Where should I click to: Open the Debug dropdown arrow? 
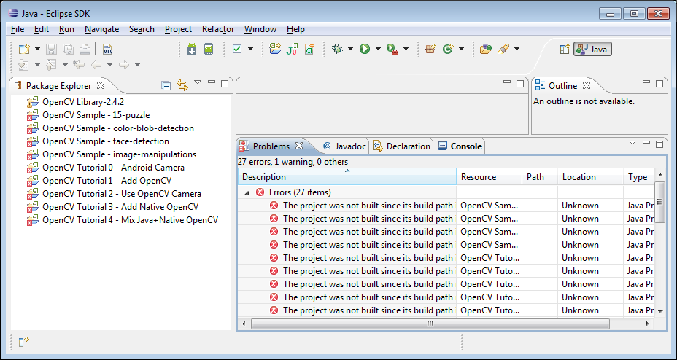coord(350,49)
